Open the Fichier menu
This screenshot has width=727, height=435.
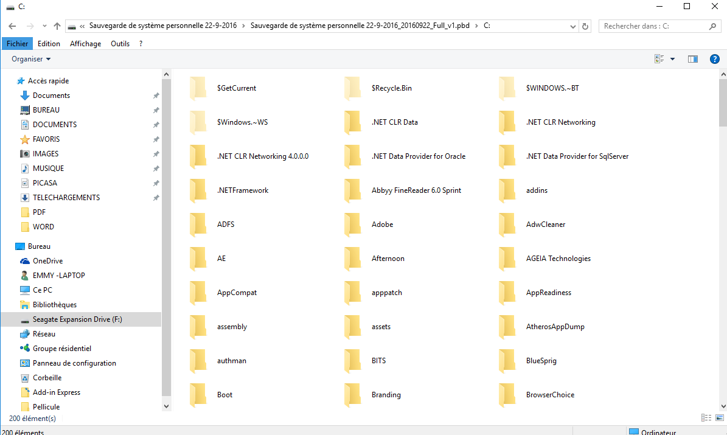coord(17,44)
